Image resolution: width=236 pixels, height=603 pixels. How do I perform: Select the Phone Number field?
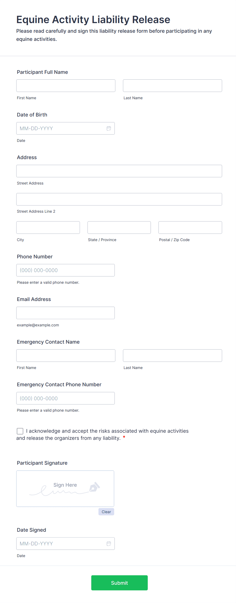tap(65, 270)
